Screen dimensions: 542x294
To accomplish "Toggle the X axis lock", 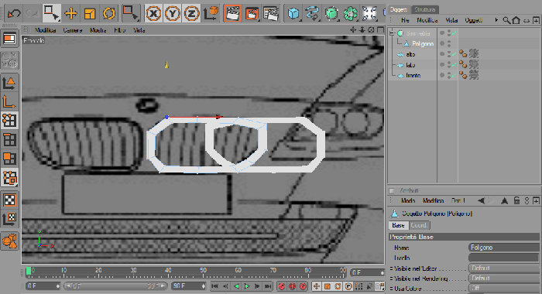I will point(153,13).
